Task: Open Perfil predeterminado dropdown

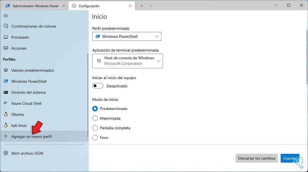Action: pos(127,36)
